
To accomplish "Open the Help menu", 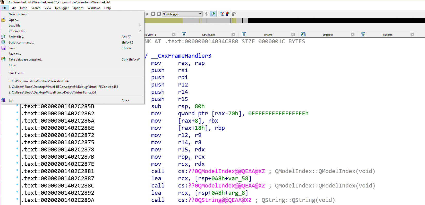I will (107, 8).
